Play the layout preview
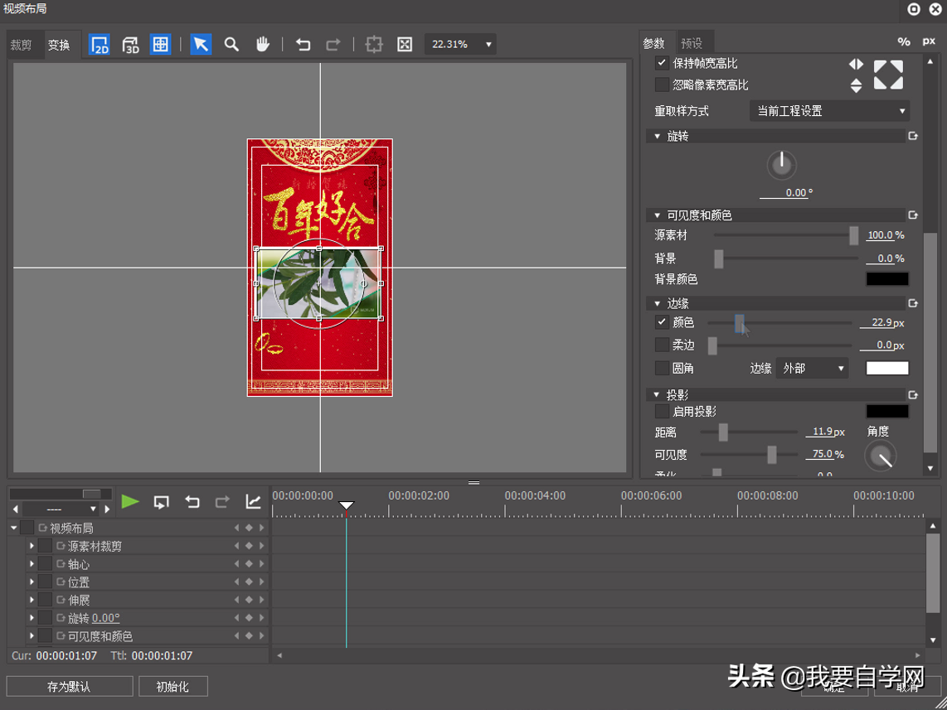 [130, 501]
